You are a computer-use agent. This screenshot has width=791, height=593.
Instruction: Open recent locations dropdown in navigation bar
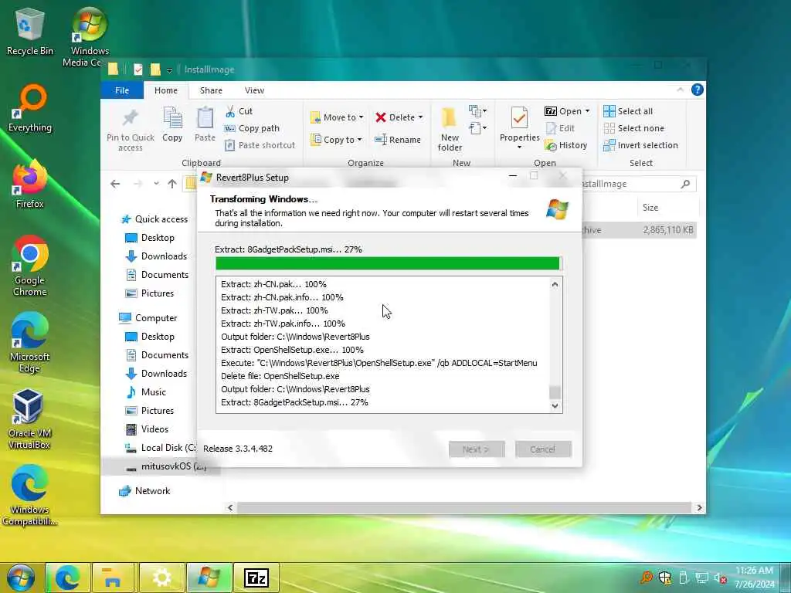tap(156, 184)
